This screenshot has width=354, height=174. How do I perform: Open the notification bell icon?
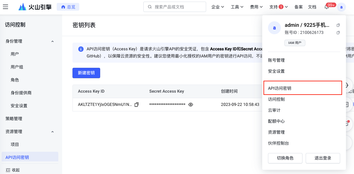click(327, 7)
